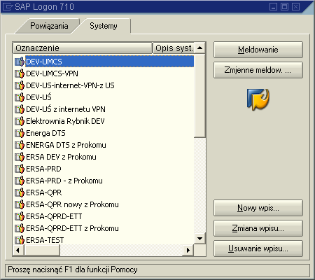
Task: Click the system icon beside DEV-UMCS
Action: 20,62
